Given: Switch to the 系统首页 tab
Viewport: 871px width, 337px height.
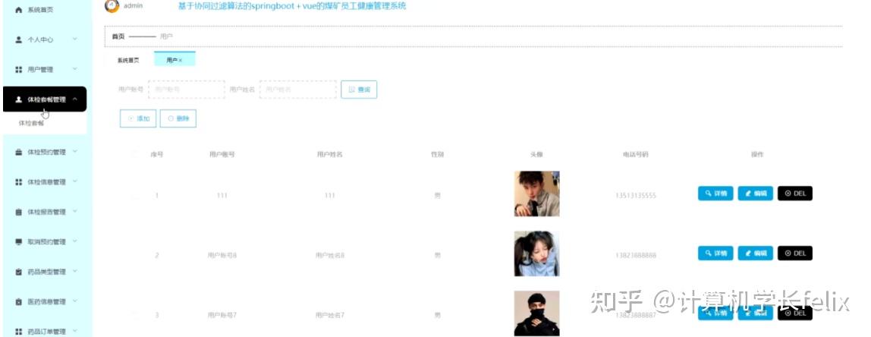Looking at the screenshot, I should [x=128, y=60].
